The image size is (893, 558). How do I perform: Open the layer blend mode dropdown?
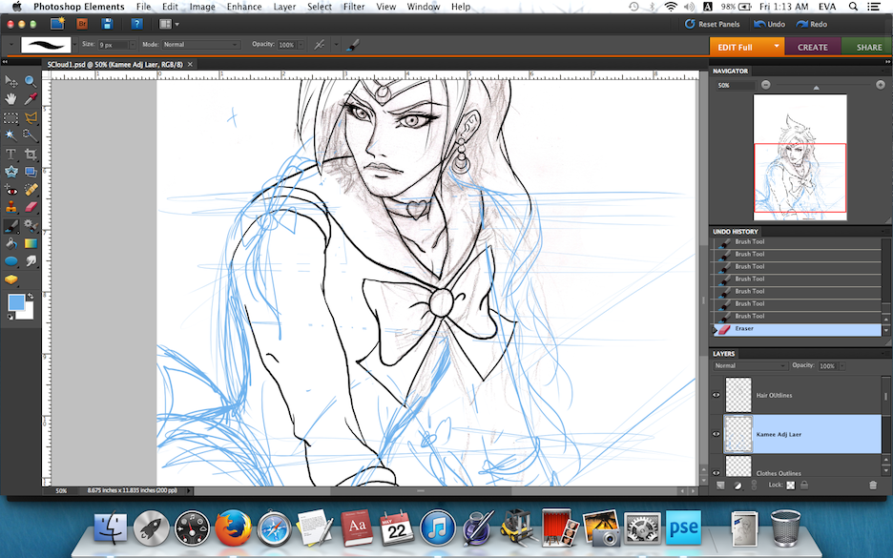pyautogui.click(x=750, y=366)
